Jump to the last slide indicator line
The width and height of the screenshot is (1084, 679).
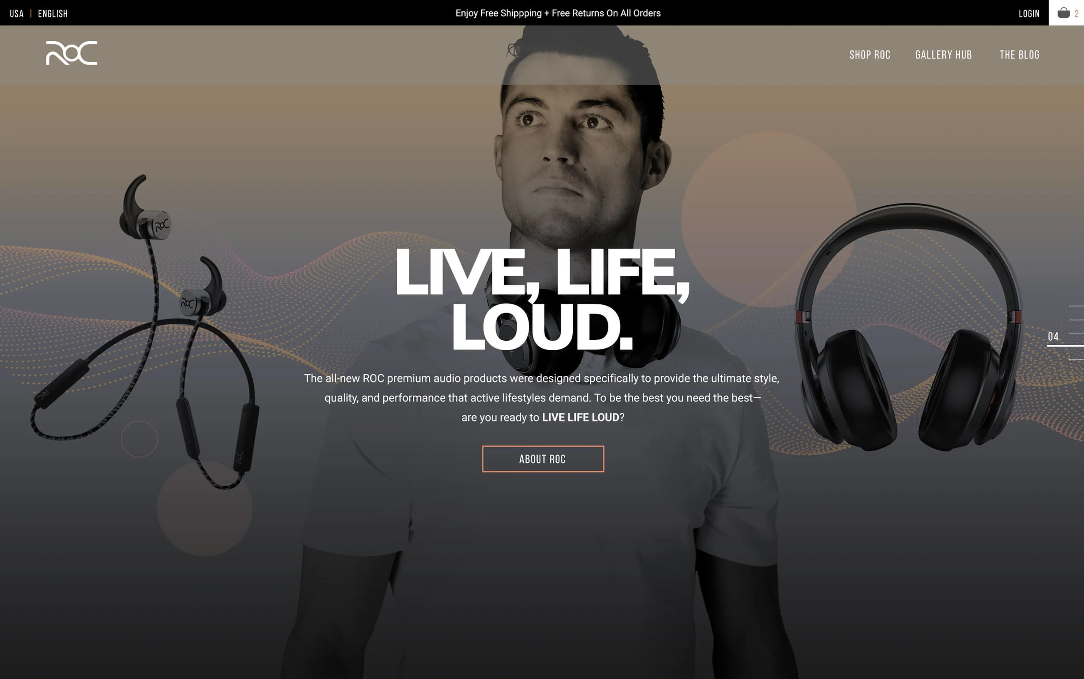pyautogui.click(x=1076, y=360)
